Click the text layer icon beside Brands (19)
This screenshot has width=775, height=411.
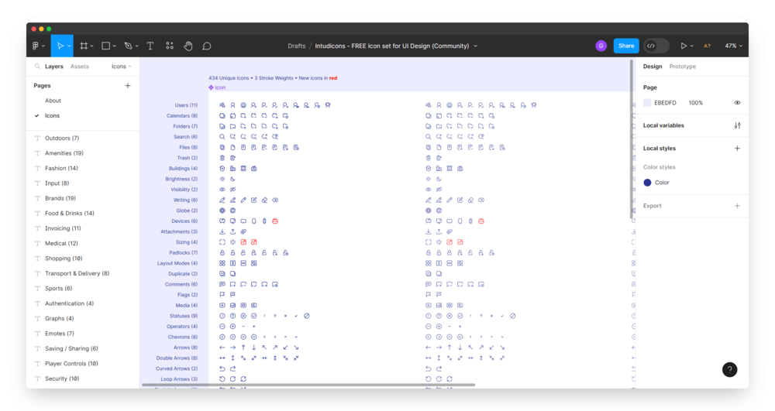click(x=37, y=198)
